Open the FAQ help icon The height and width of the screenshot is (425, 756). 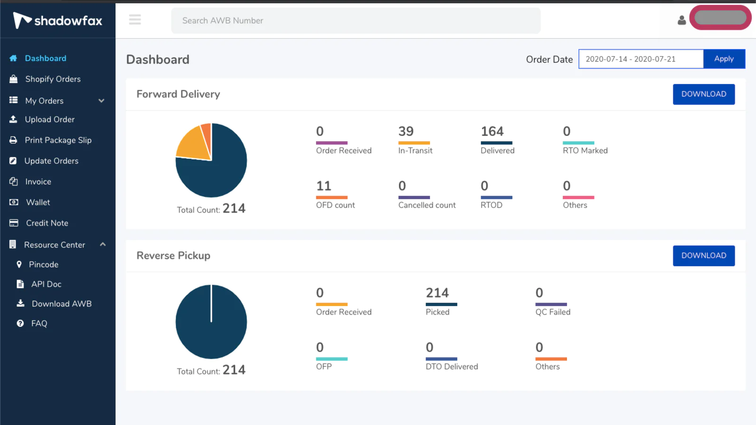(20, 323)
